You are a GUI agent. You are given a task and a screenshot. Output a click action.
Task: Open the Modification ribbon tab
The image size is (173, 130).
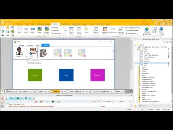click(x=65, y=24)
